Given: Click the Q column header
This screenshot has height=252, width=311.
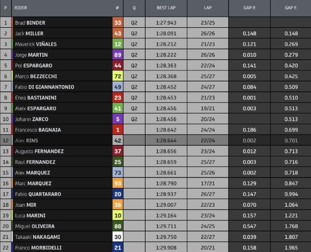Looking at the screenshot, I should (134, 8).
